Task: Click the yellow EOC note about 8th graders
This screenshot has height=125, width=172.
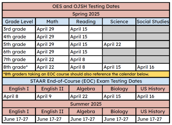Action: tap(86, 74)
